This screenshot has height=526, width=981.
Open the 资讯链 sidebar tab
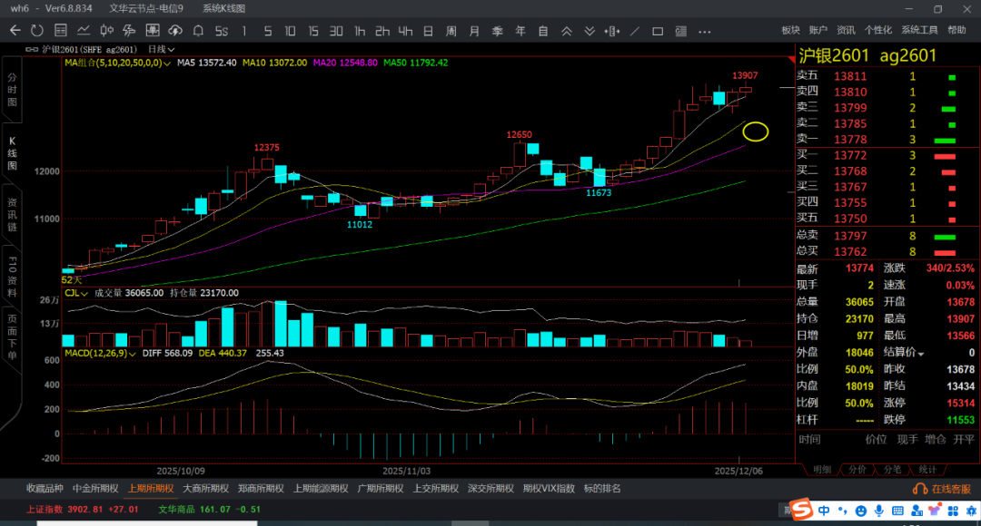click(12, 215)
